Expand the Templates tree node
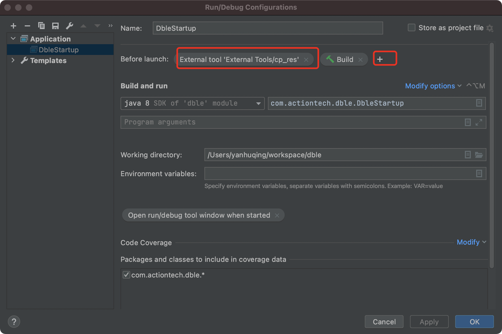 13,60
